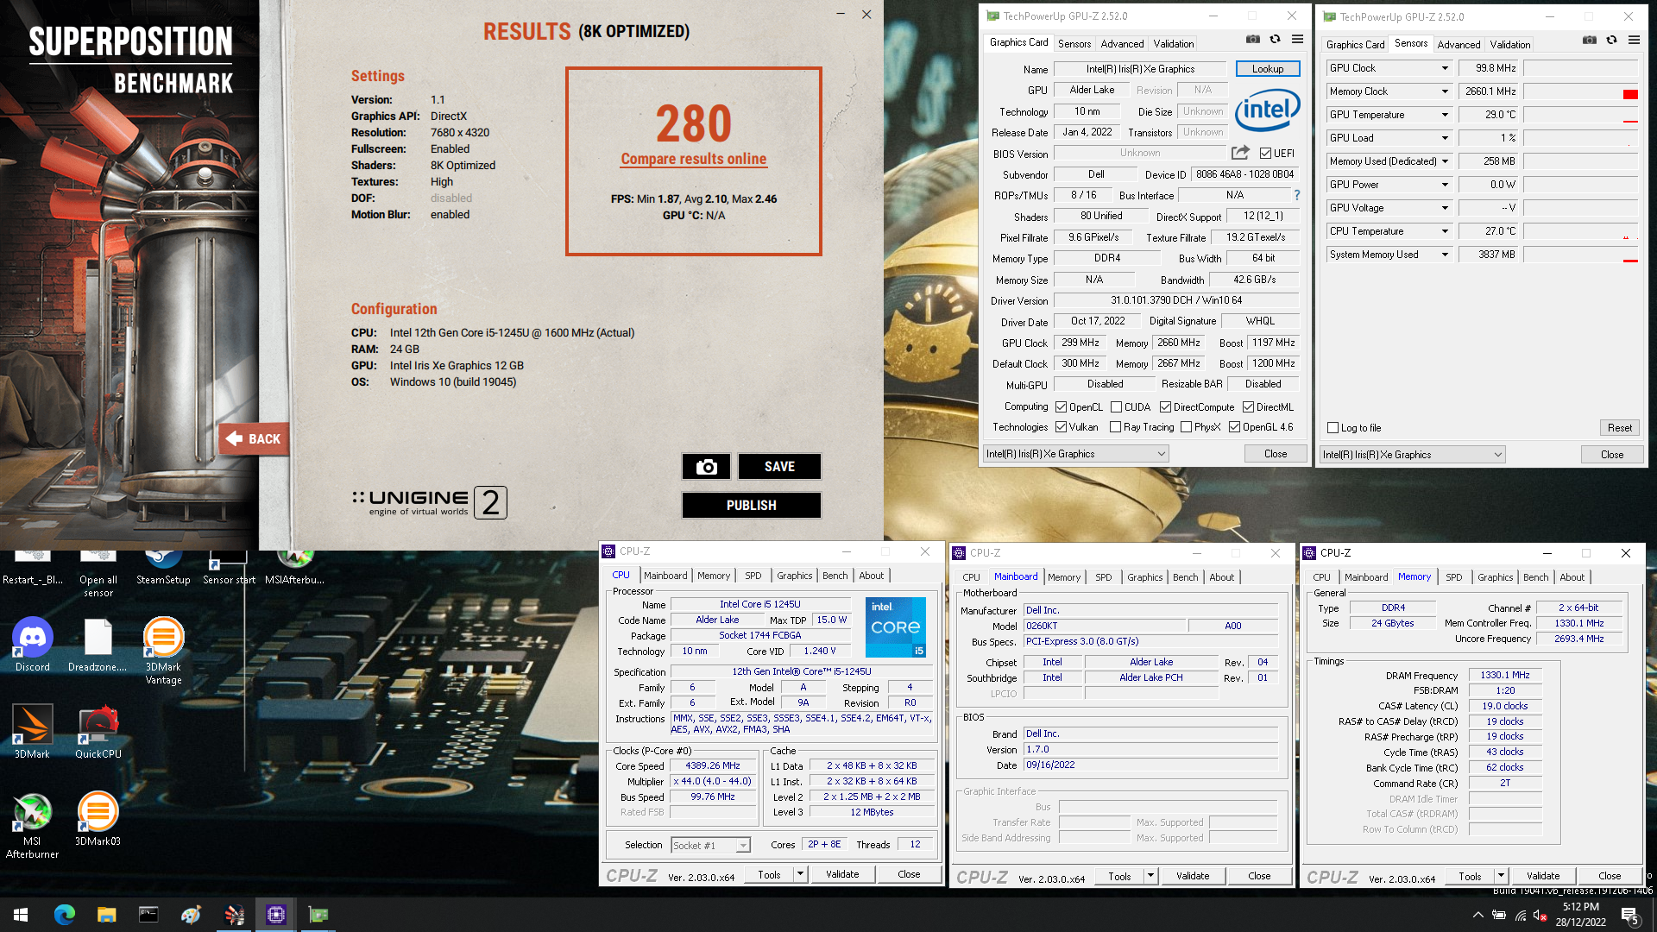Open Discord desktop shortcut

pyautogui.click(x=33, y=645)
